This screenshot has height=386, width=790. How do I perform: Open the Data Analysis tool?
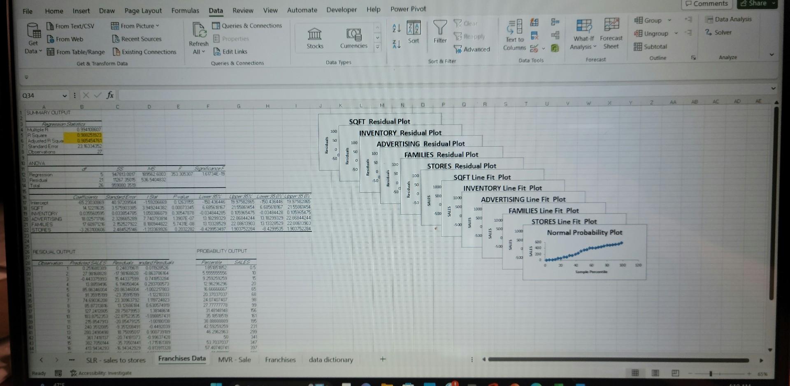click(729, 19)
